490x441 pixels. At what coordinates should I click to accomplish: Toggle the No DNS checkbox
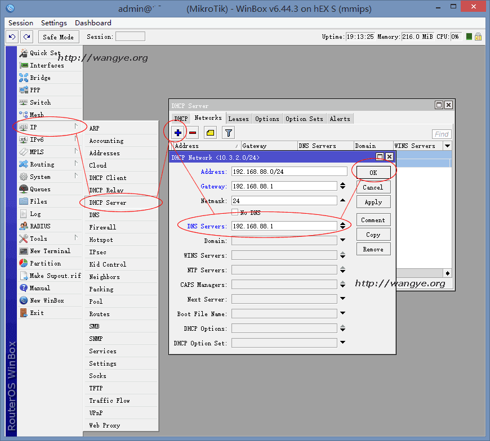[235, 212]
